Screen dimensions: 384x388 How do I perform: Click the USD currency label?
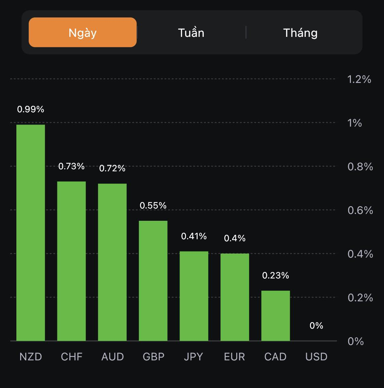316,357
